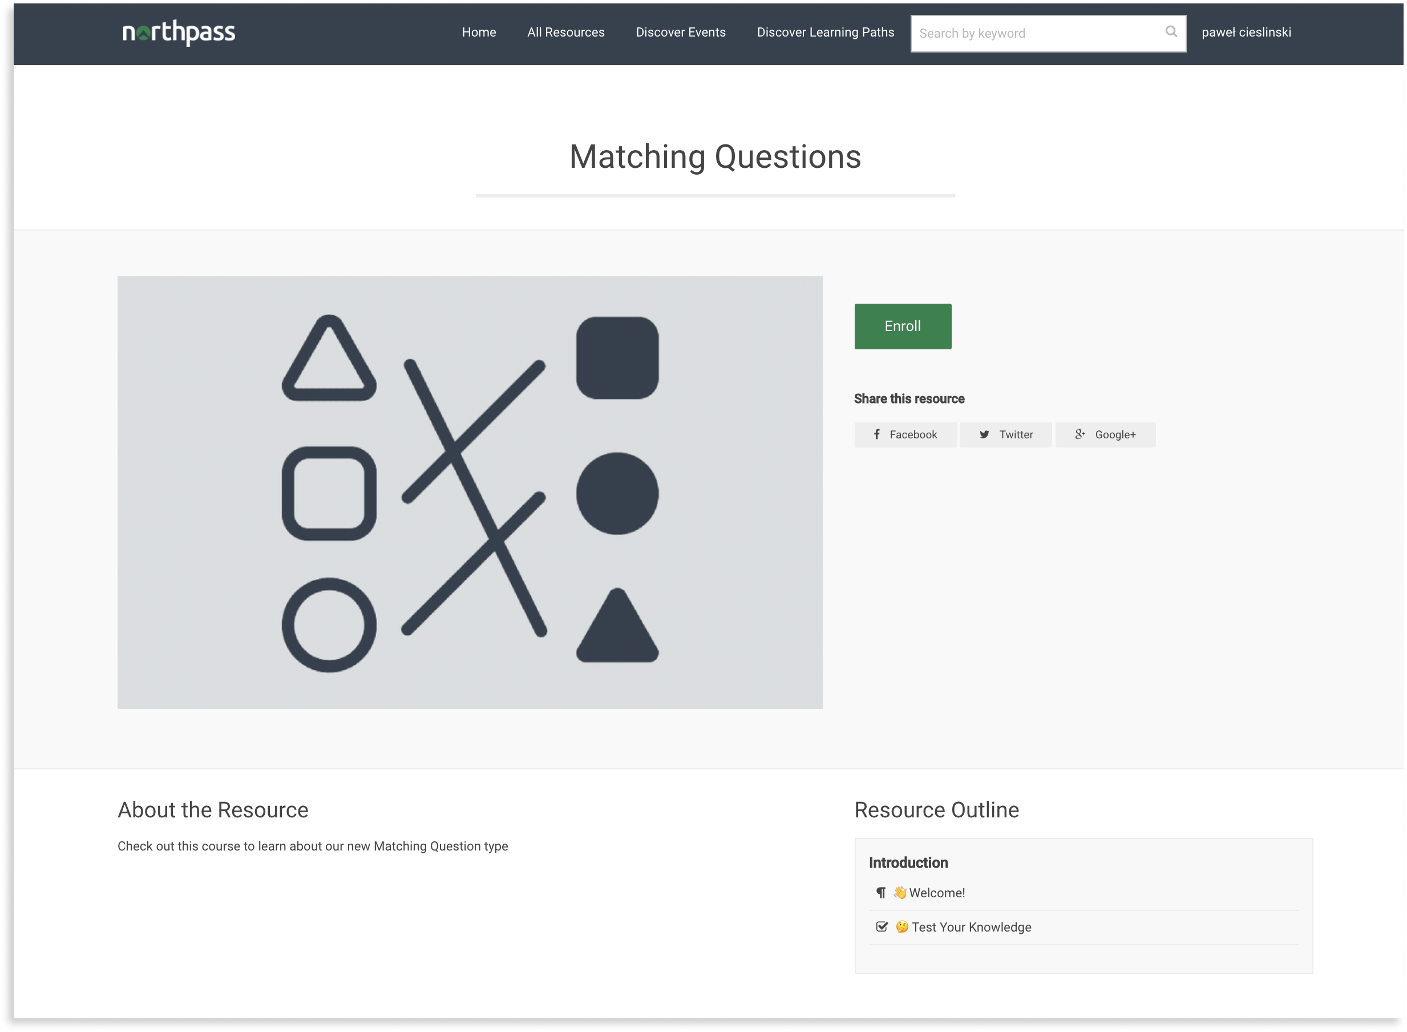Image resolution: width=1407 pixels, height=1032 pixels.
Task: Focus the Search by keyword field
Action: click(x=1037, y=34)
